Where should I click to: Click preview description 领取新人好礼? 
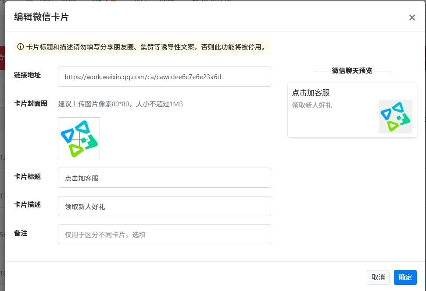[x=312, y=105]
